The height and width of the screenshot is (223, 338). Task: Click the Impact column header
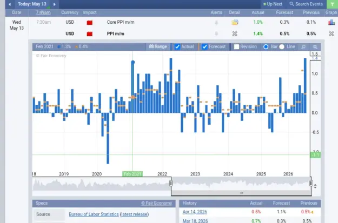(90, 12)
